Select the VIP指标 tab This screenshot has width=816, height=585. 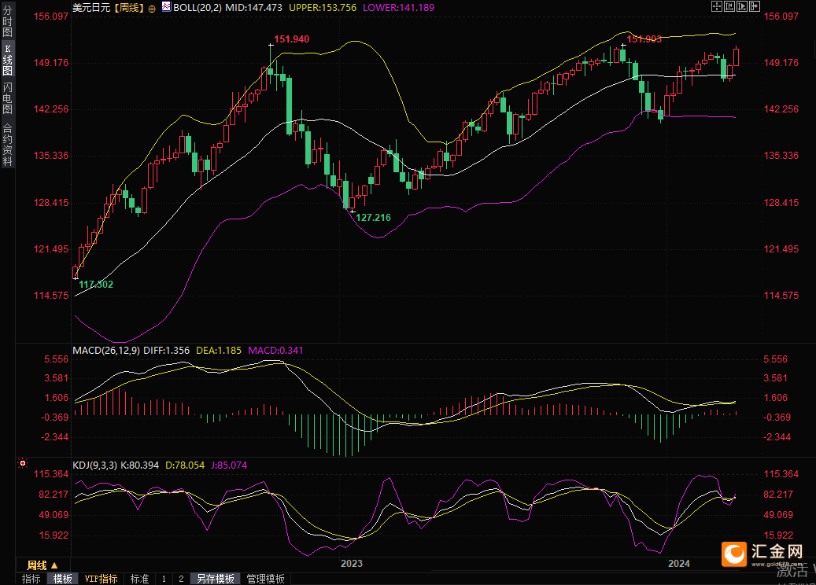102,579
